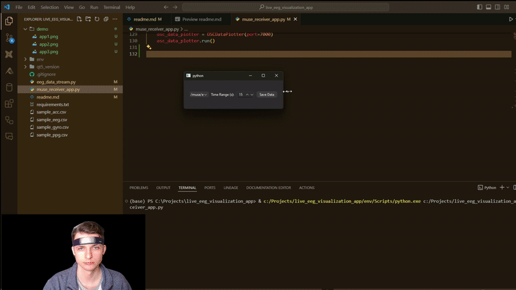Screen dimensions: 516x290
Task: Open the Extensions view in activity bar
Action: click(9, 103)
